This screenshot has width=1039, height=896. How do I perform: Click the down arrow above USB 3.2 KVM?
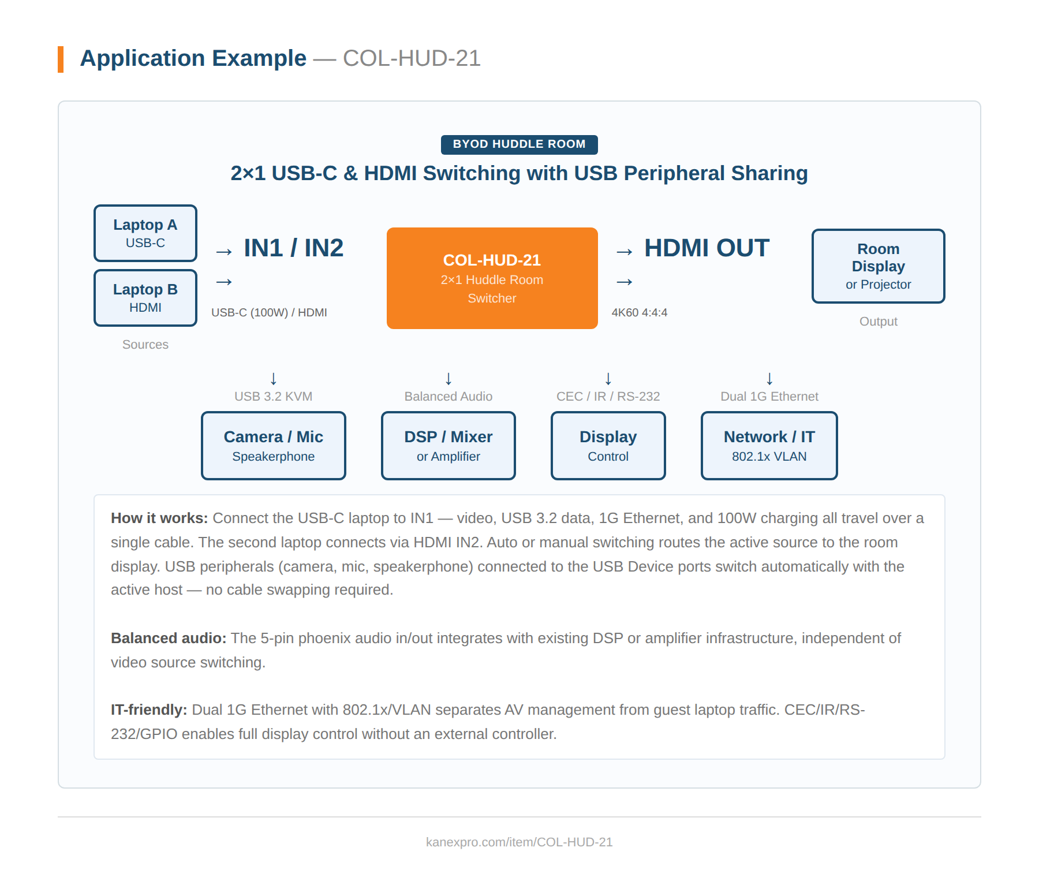274,379
